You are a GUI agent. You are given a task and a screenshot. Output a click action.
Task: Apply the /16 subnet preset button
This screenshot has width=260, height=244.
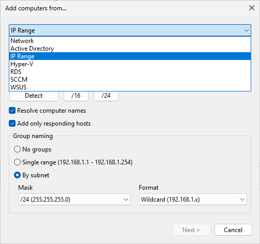click(x=76, y=96)
